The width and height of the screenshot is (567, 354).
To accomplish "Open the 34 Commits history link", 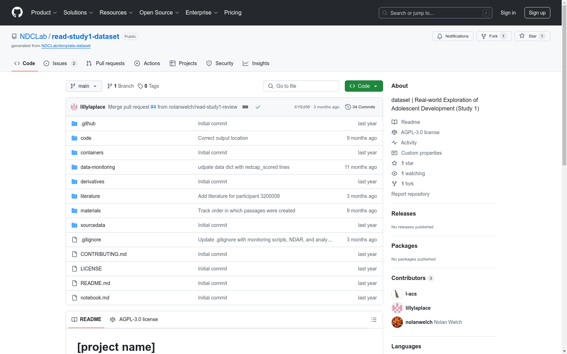I will coord(360,107).
